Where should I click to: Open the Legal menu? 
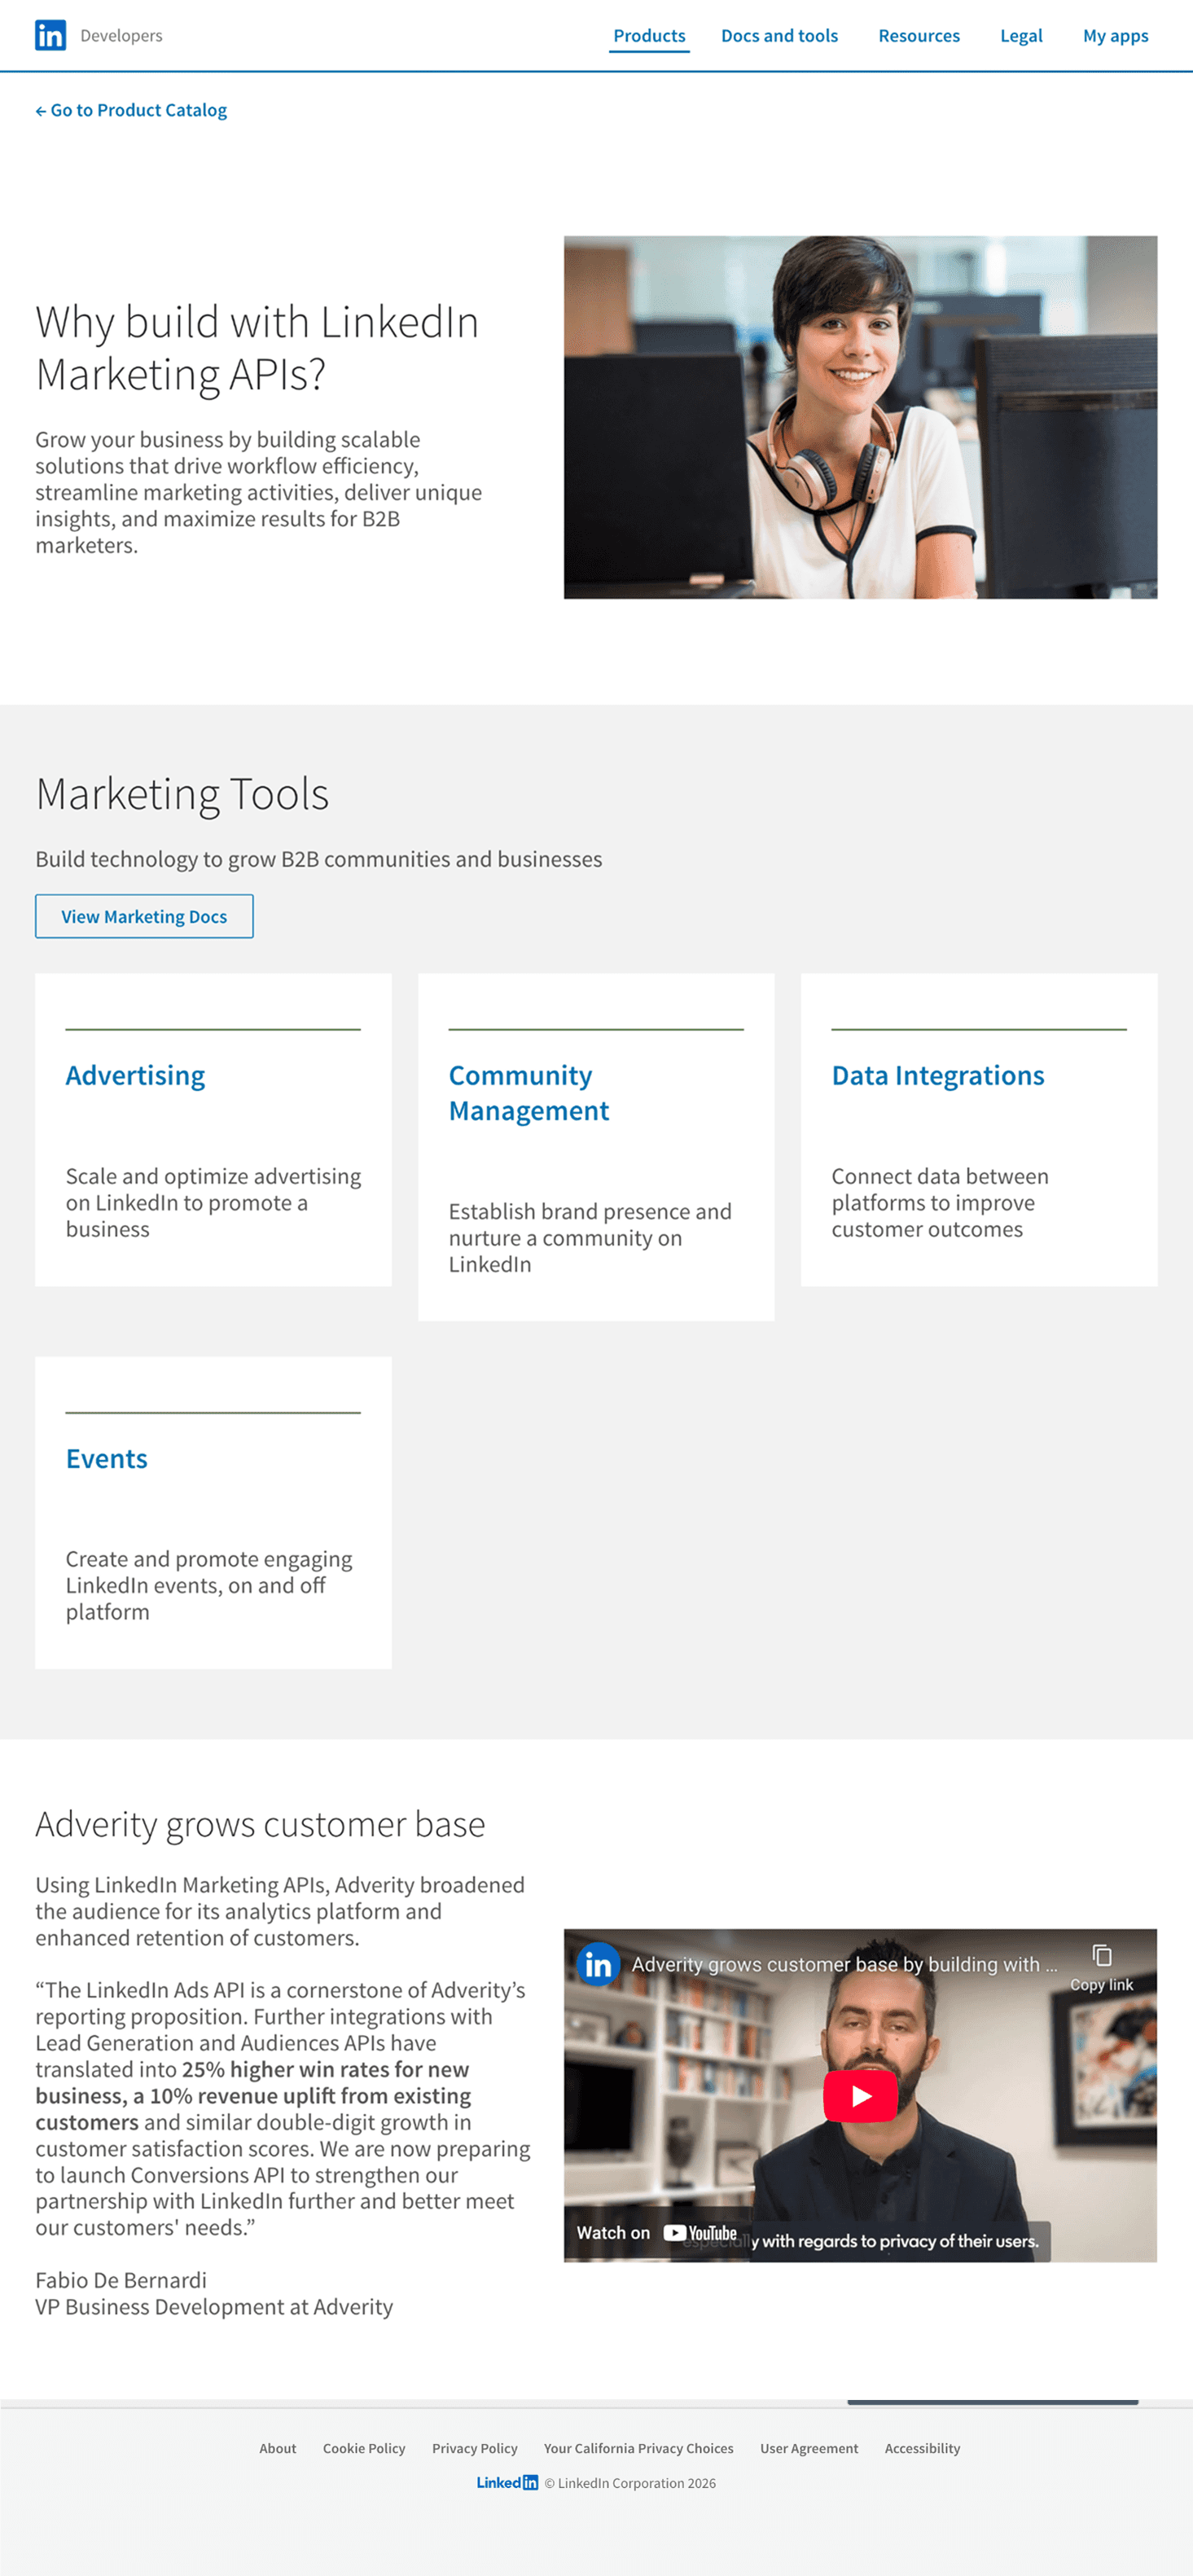tap(1021, 36)
